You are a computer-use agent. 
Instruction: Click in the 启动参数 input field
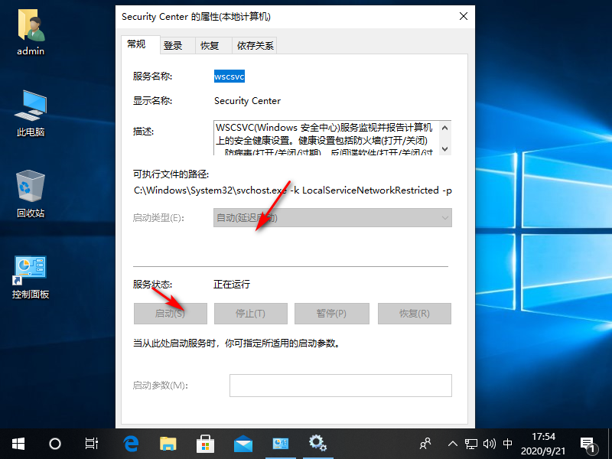click(340, 386)
